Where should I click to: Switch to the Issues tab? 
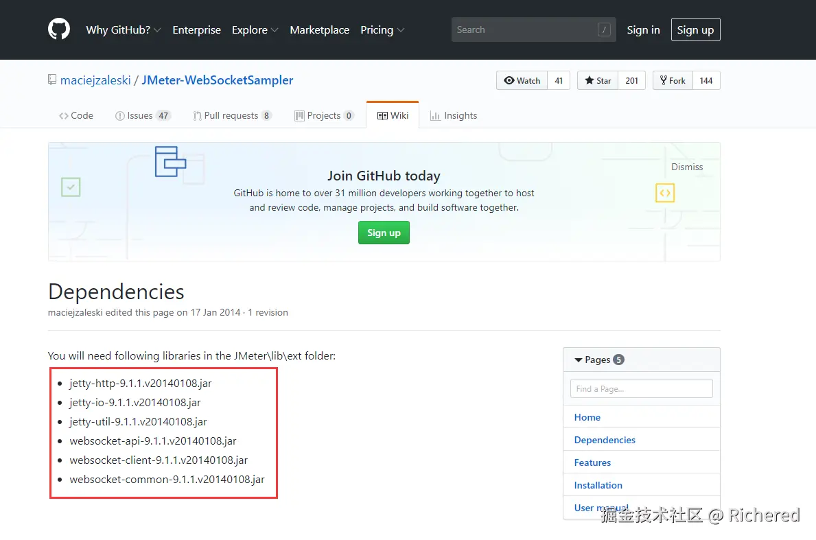143,115
